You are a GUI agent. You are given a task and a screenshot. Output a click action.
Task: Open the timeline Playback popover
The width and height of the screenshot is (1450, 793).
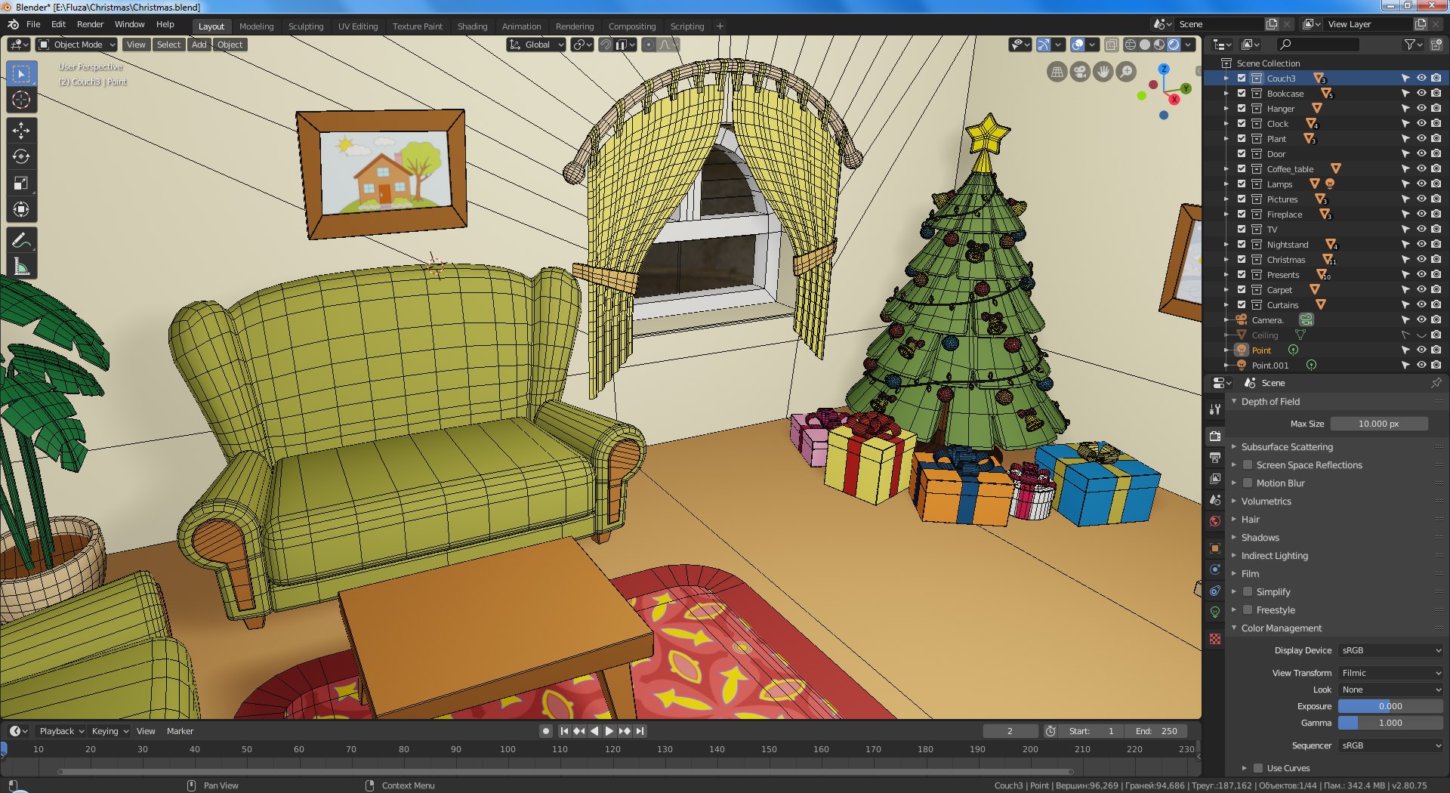click(x=62, y=731)
